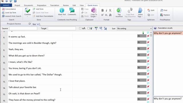Click the Join button

coord(151,15)
